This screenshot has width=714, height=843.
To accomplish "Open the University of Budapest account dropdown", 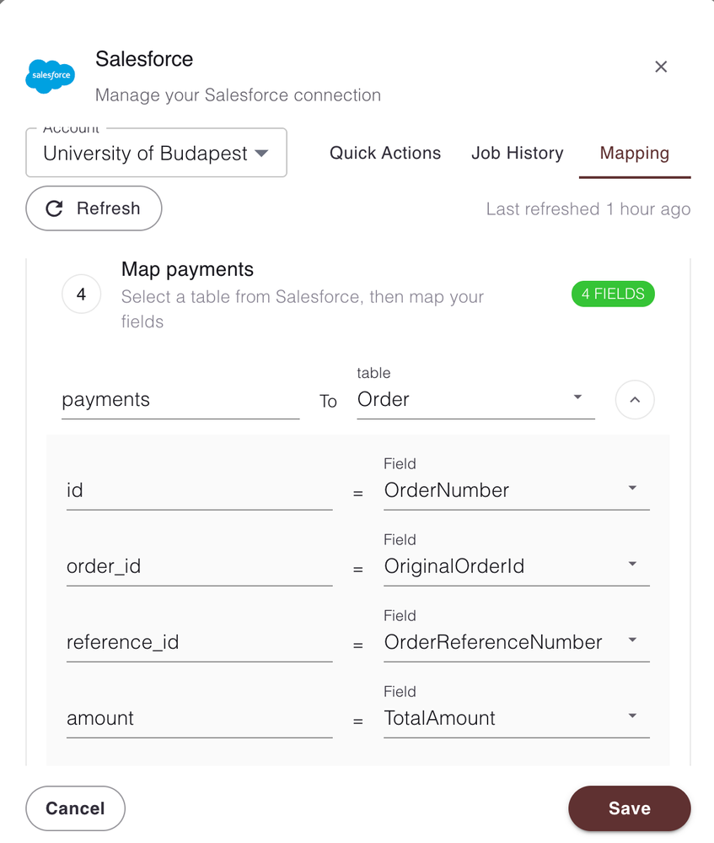I will point(157,154).
